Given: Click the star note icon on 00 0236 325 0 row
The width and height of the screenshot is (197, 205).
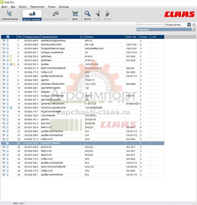Looking at the screenshot, I should click(10, 56).
